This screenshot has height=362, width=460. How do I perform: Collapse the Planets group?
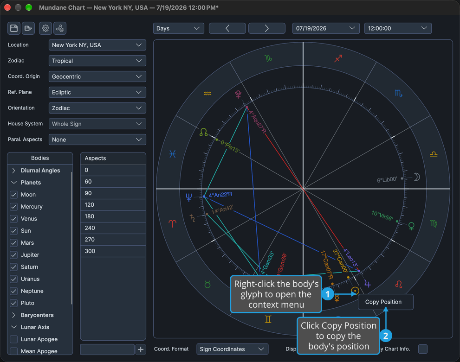13,183
